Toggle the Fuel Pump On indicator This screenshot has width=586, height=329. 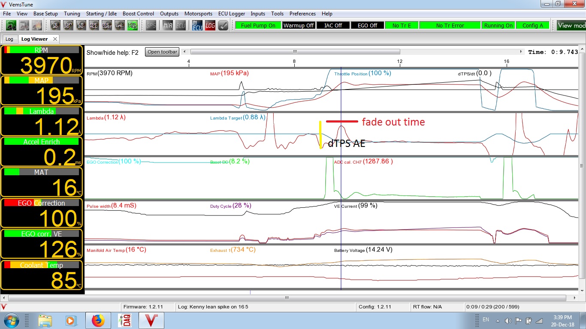pyautogui.click(x=258, y=26)
